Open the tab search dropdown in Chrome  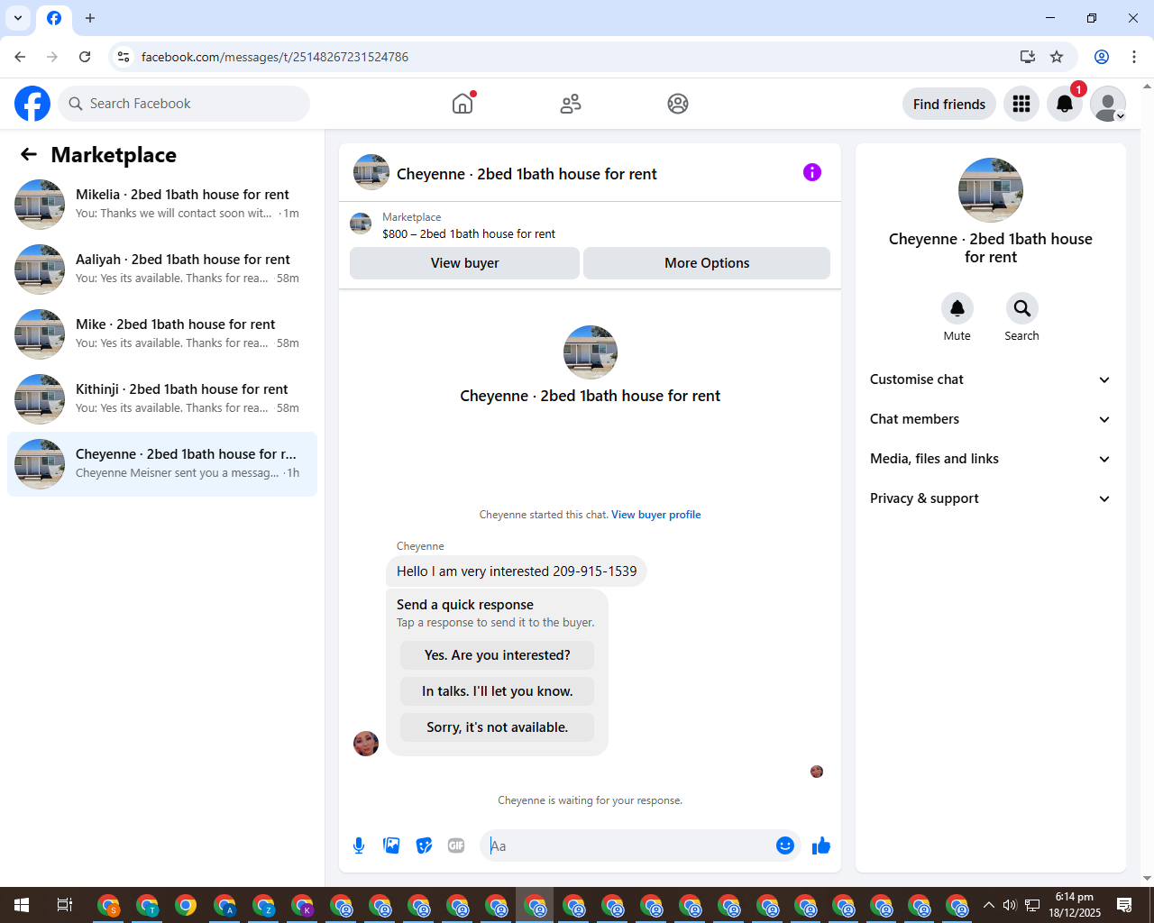18,18
